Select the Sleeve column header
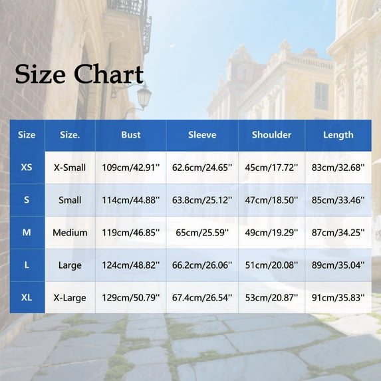Viewport: 381px width, 381px height. tap(202, 135)
